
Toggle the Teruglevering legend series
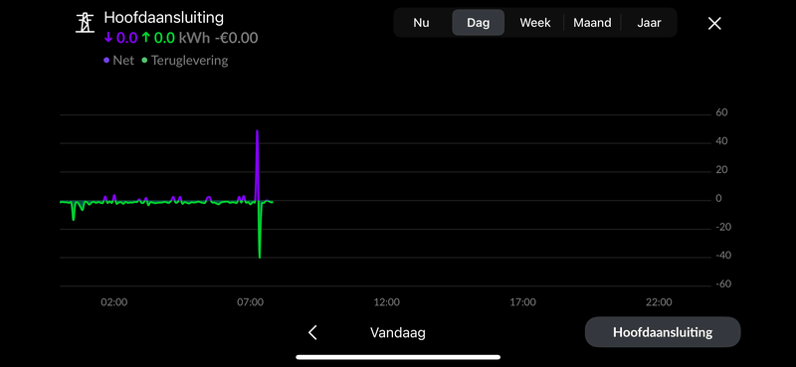185,61
